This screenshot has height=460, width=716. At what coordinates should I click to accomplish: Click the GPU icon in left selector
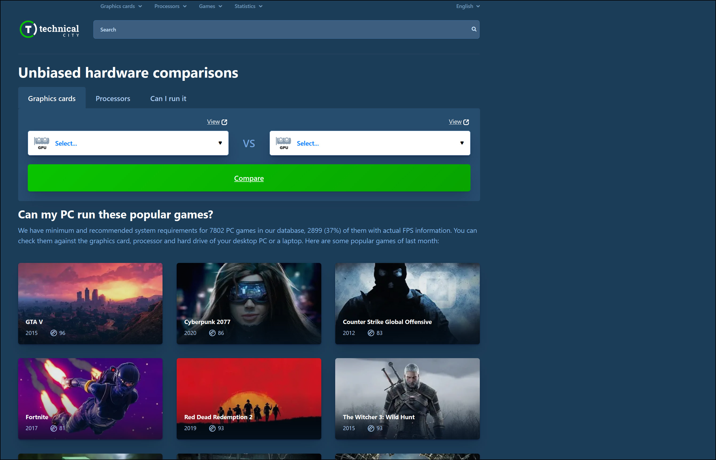[x=42, y=143]
